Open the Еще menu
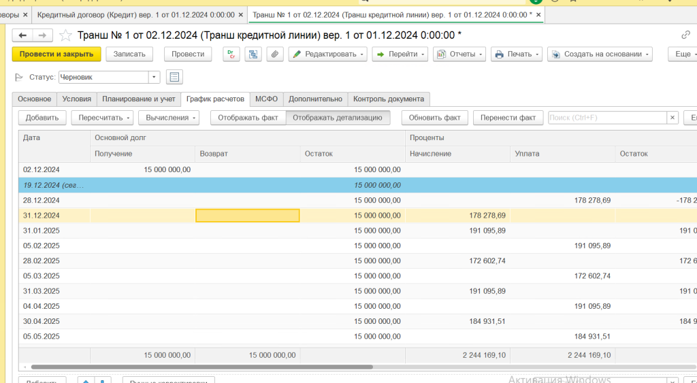The height and width of the screenshot is (383, 697). [682, 54]
